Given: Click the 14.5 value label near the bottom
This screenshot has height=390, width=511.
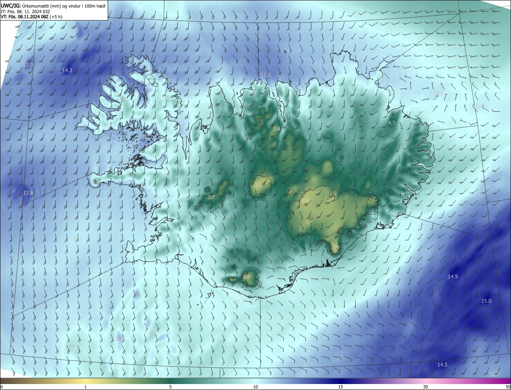Looking at the screenshot, I should (442, 364).
